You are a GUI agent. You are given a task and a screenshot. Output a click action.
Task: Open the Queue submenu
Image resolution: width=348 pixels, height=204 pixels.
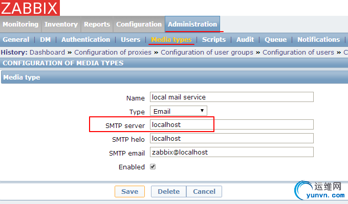pos(276,40)
